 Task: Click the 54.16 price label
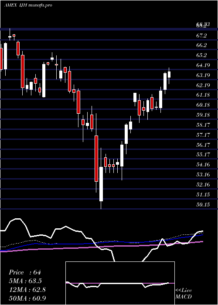click(x=203, y=165)
